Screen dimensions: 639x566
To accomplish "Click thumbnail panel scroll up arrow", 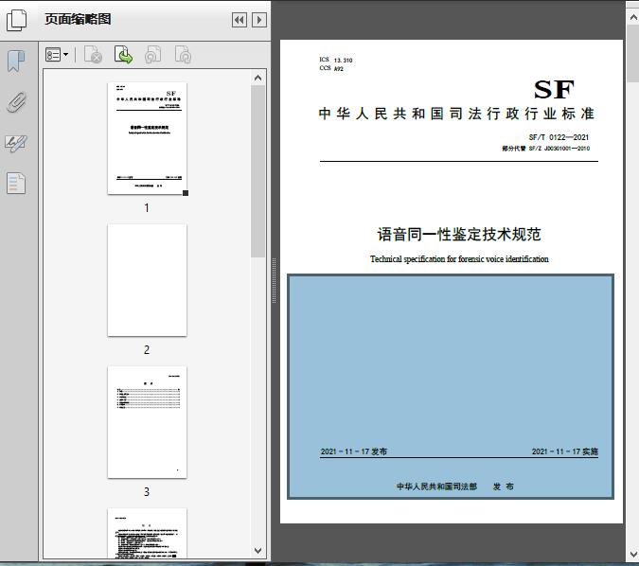I will 257,78.
